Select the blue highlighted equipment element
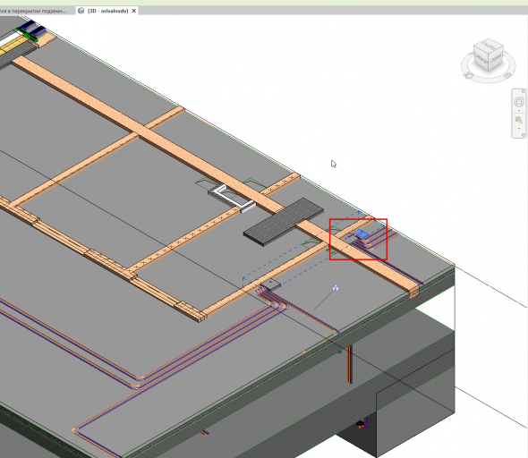 pyautogui.click(x=362, y=233)
